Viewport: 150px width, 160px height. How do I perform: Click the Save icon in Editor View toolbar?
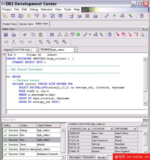tap(6, 35)
